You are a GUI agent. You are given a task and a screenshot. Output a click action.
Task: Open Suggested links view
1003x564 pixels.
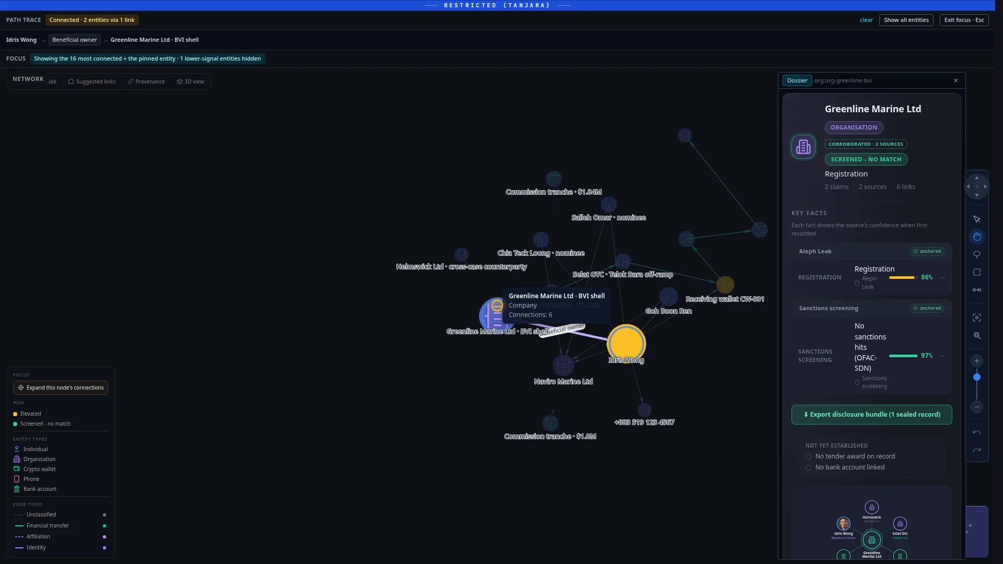click(x=92, y=81)
